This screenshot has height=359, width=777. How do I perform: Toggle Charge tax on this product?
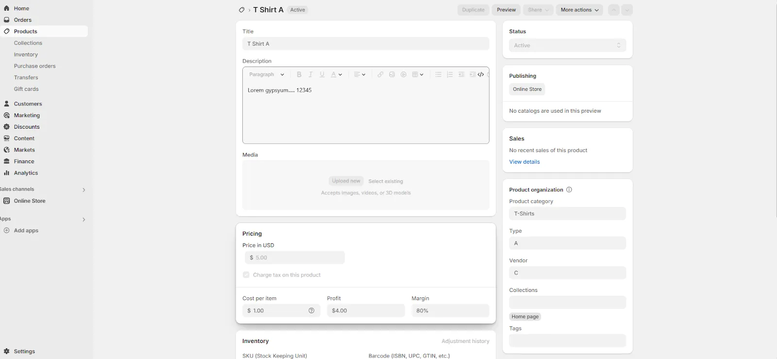(246, 275)
